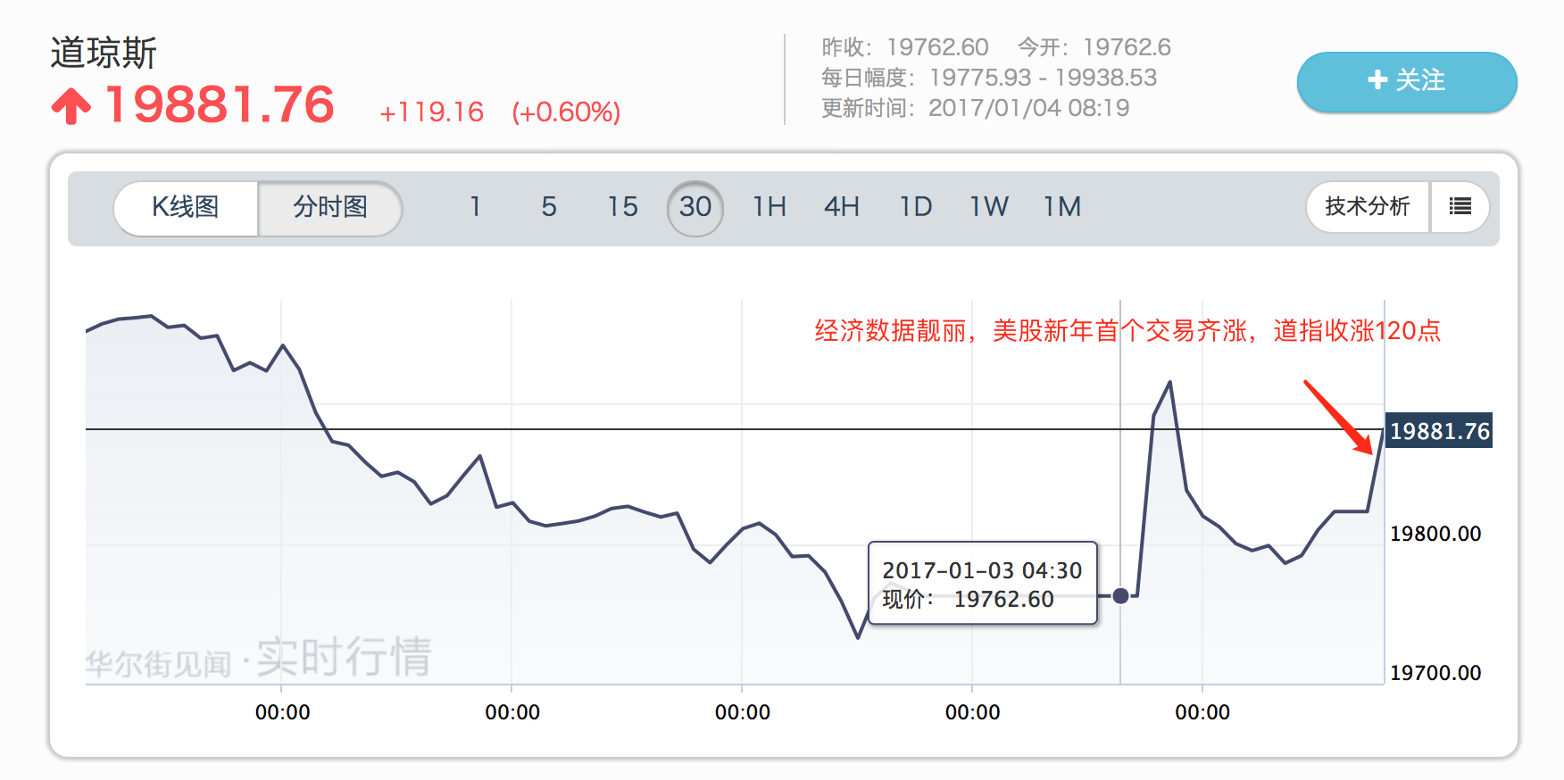Select the 1 minute interval

point(476,207)
